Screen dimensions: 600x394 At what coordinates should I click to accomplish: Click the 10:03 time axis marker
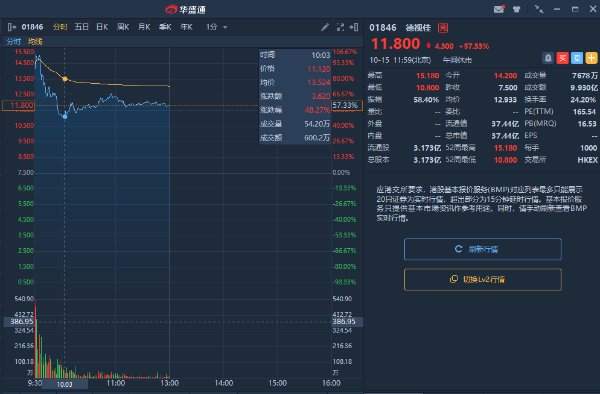[65, 384]
